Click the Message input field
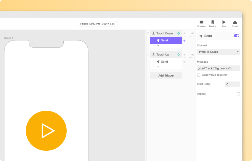The height and width of the screenshot is (161, 252). click(219, 68)
